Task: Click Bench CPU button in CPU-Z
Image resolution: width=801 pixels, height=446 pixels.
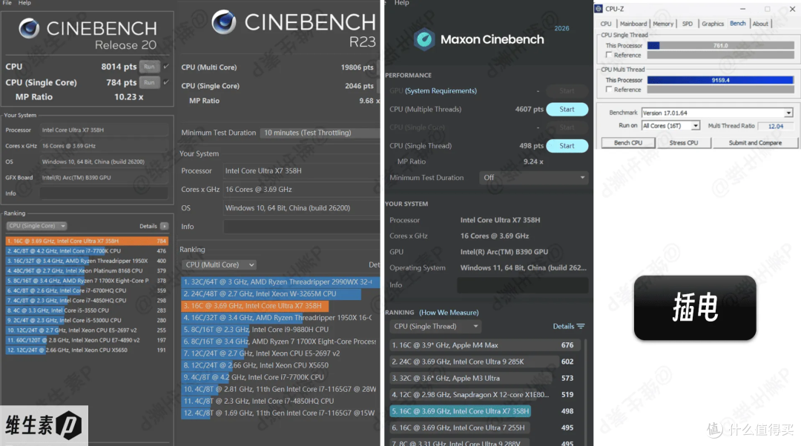Action: [628, 143]
